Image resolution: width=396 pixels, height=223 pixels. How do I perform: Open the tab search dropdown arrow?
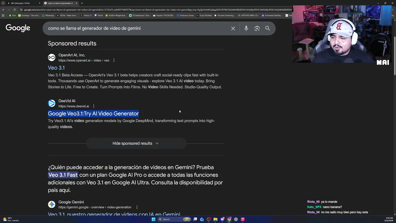(x=3, y=3)
